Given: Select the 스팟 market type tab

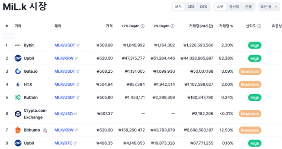Looking at the screenshot, I should coord(220,6).
